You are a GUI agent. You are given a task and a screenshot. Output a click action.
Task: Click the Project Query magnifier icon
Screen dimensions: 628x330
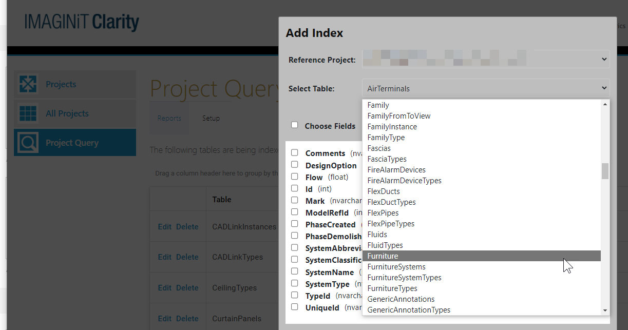(28, 143)
